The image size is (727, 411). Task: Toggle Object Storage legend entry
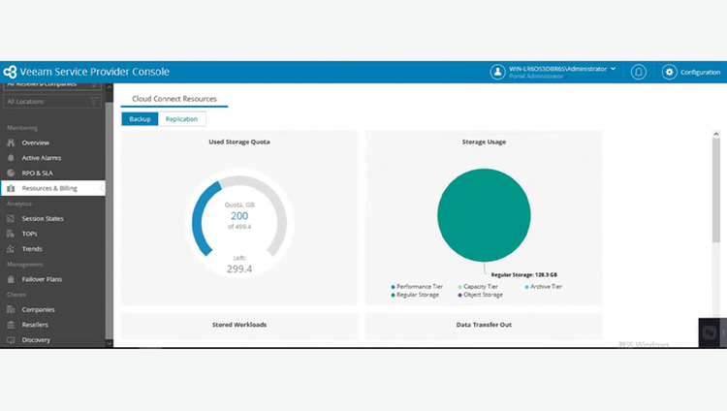(480, 295)
